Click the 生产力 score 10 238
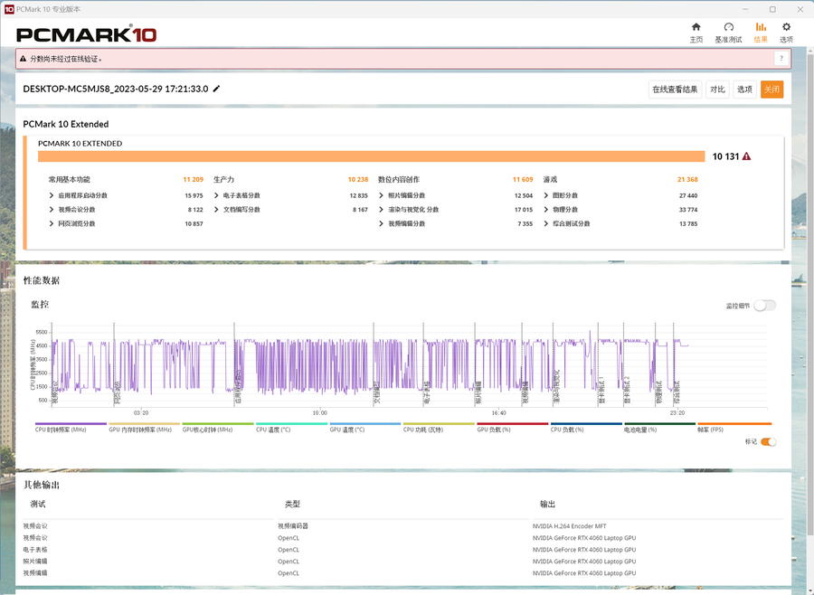Image resolution: width=814 pixels, height=595 pixels. click(x=358, y=180)
